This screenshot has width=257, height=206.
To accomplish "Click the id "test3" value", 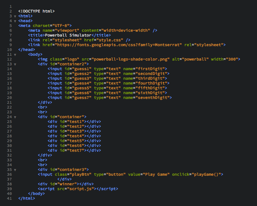I will 76,131.
